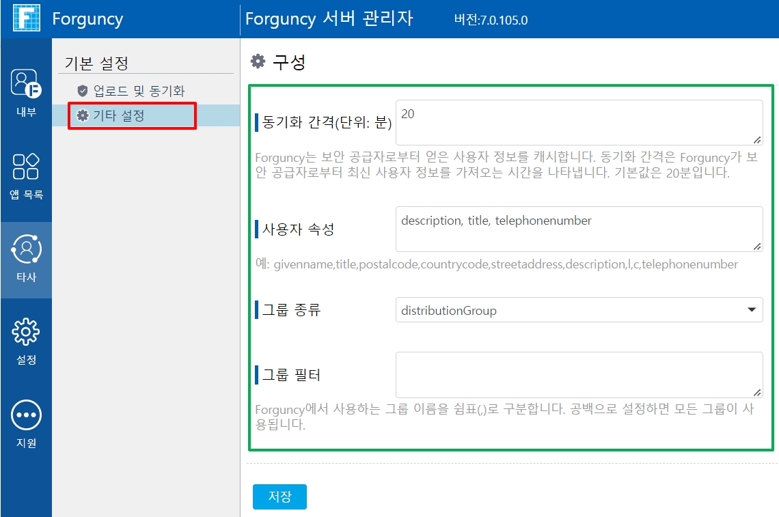Viewport: 779px width, 517px height.
Task: Select the 타사 sidebar icon
Action: coord(26,258)
